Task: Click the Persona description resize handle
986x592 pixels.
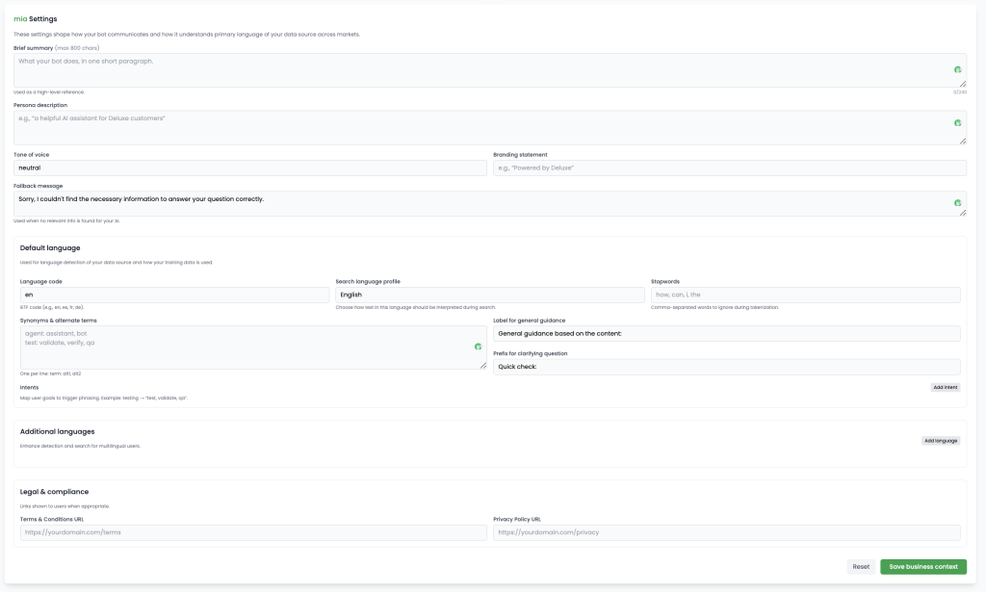Action: [x=963, y=142]
